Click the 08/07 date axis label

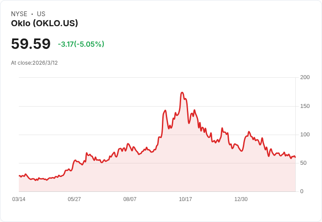pos(130,199)
